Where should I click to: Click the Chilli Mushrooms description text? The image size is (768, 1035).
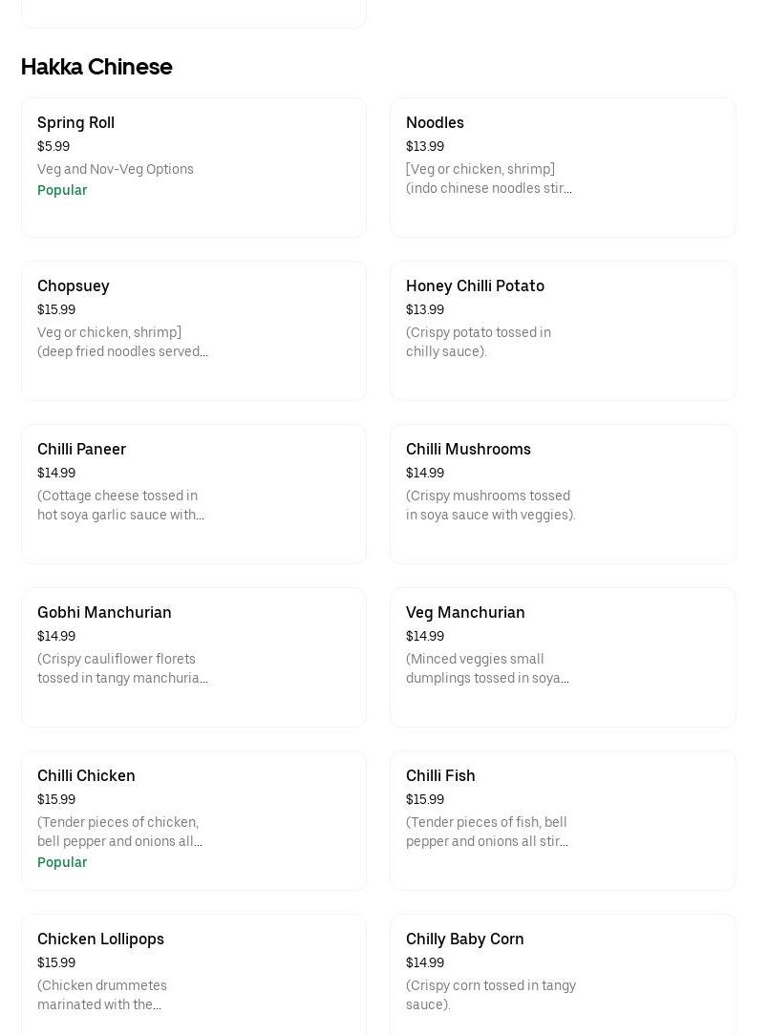[x=490, y=505]
